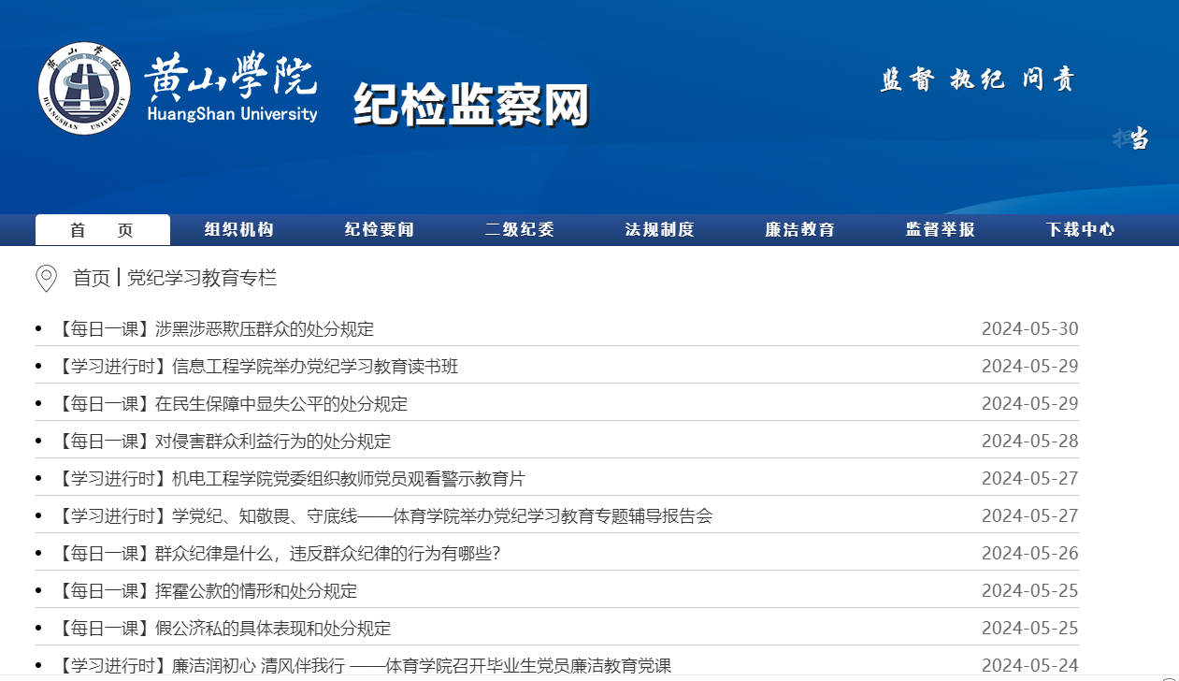Open article 涉黑涉恶欺压群众的处分规定

[215, 329]
